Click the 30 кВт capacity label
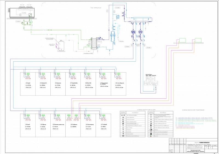This screenshot has height=154, width=219. click(127, 46)
